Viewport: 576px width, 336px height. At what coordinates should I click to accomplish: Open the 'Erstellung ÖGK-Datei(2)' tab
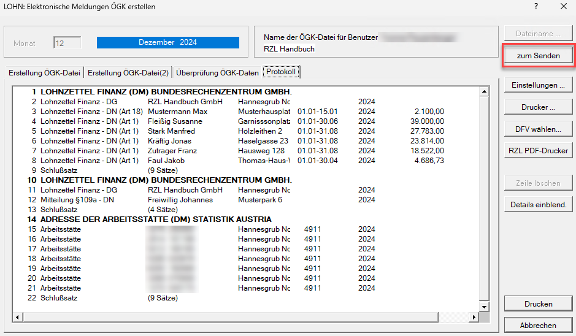tap(128, 73)
